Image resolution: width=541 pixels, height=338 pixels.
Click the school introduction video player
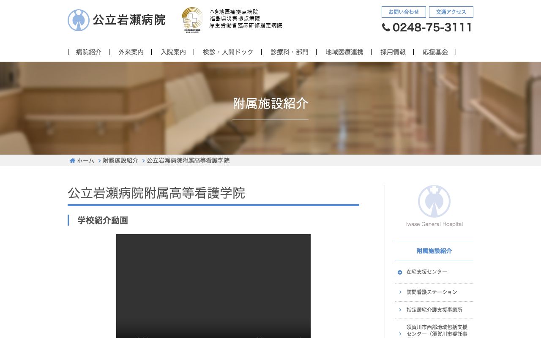213,286
